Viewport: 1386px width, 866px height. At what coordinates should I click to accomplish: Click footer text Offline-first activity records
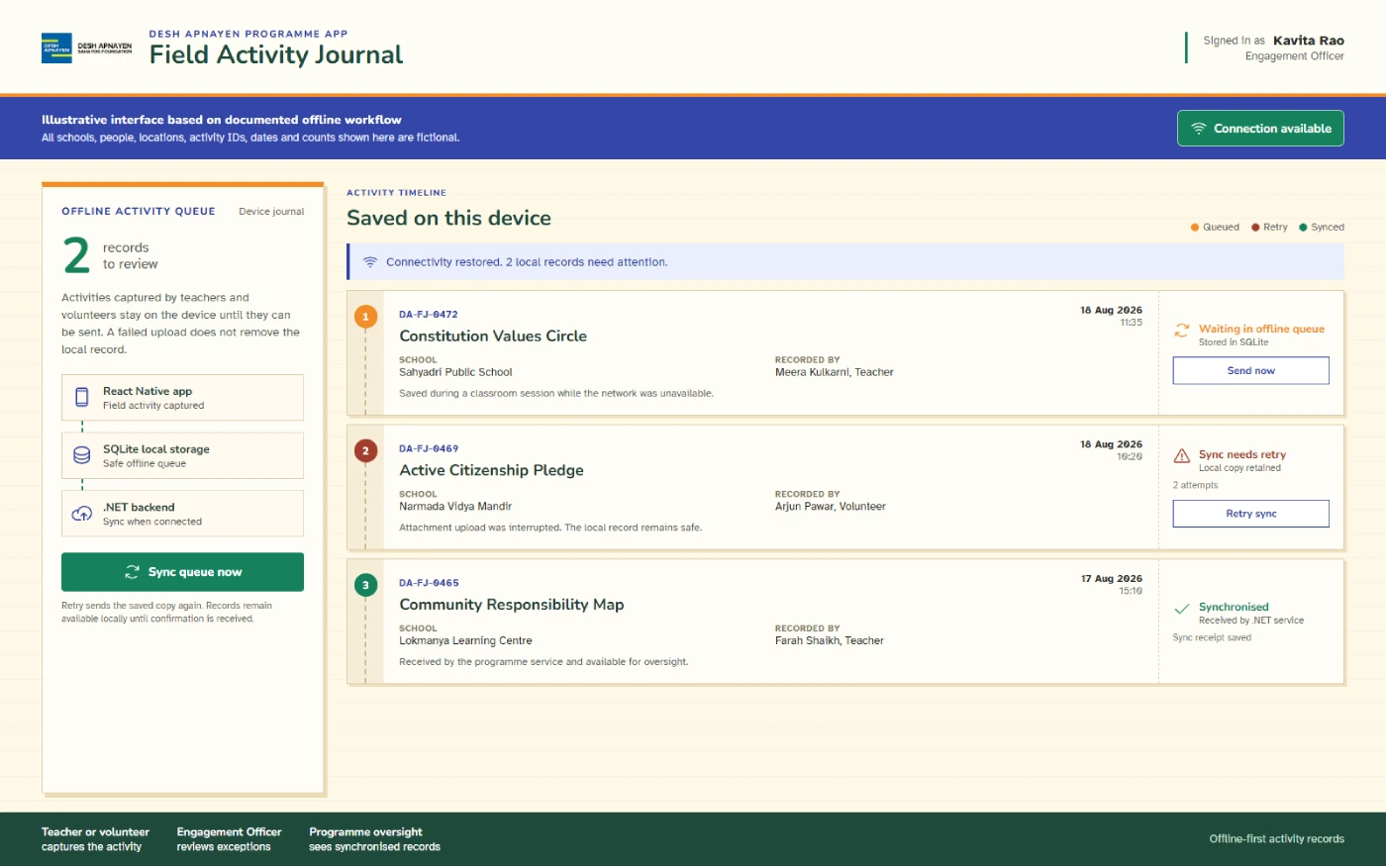pyautogui.click(x=1276, y=839)
